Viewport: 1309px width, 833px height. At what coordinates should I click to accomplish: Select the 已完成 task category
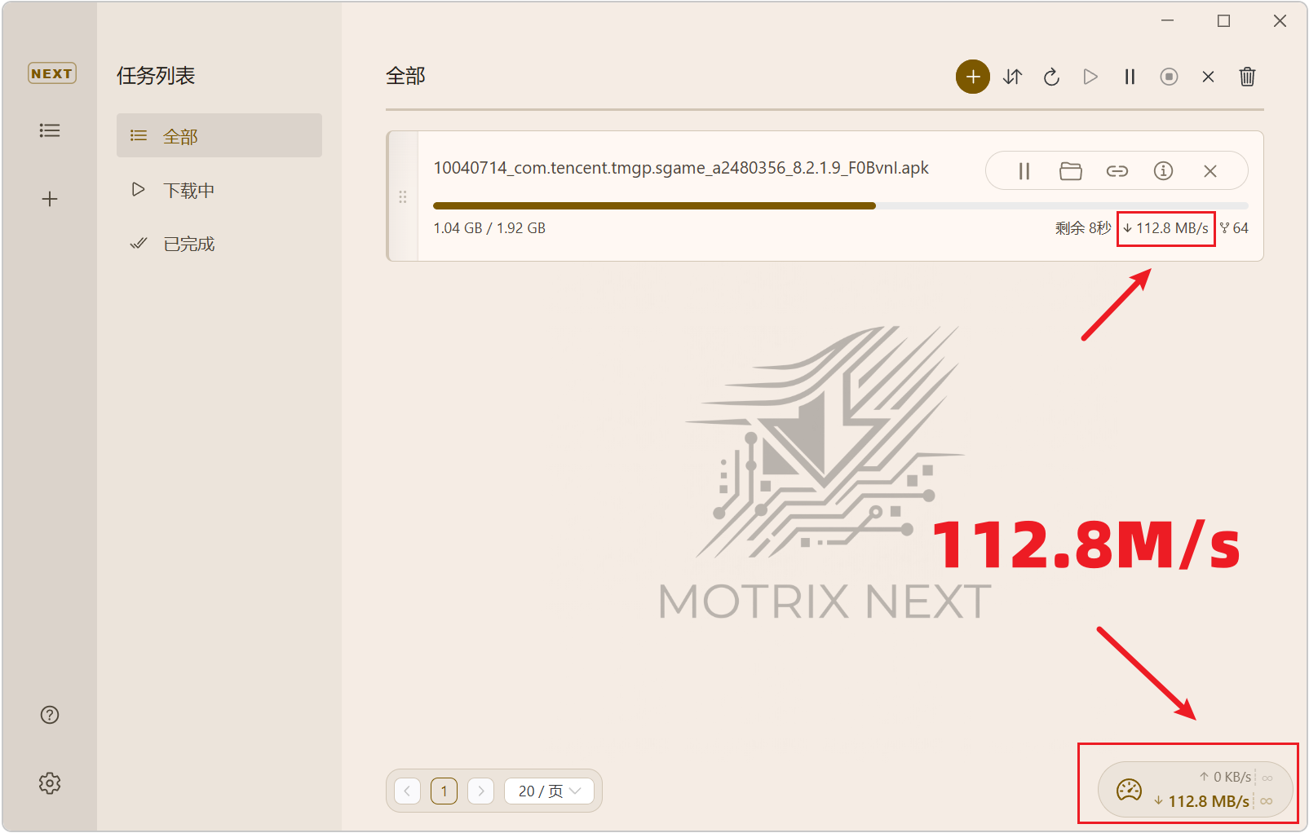219,244
